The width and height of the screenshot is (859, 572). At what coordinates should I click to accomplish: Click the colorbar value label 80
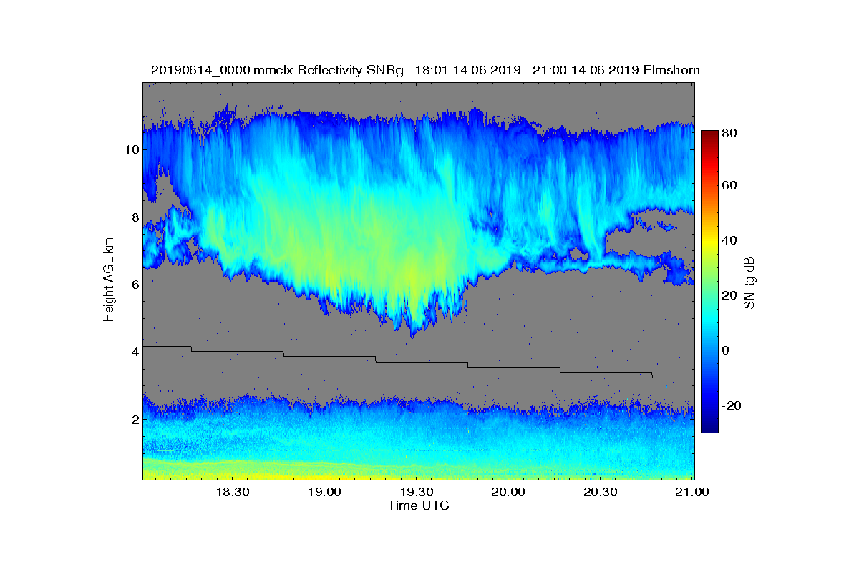coord(730,133)
